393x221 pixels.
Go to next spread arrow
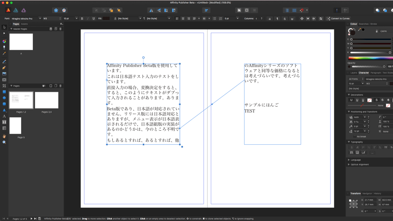tap(31, 219)
